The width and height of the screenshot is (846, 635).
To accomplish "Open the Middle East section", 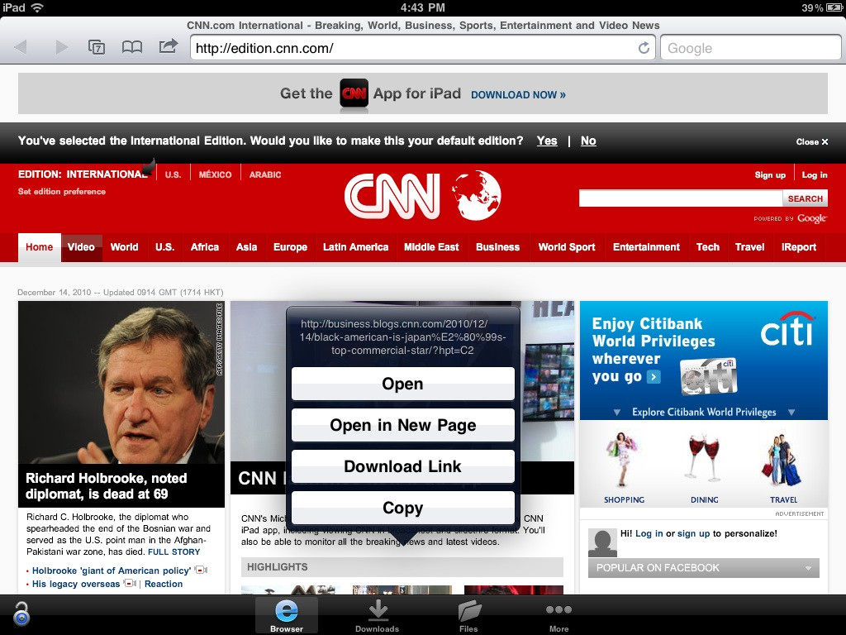I will click(431, 247).
